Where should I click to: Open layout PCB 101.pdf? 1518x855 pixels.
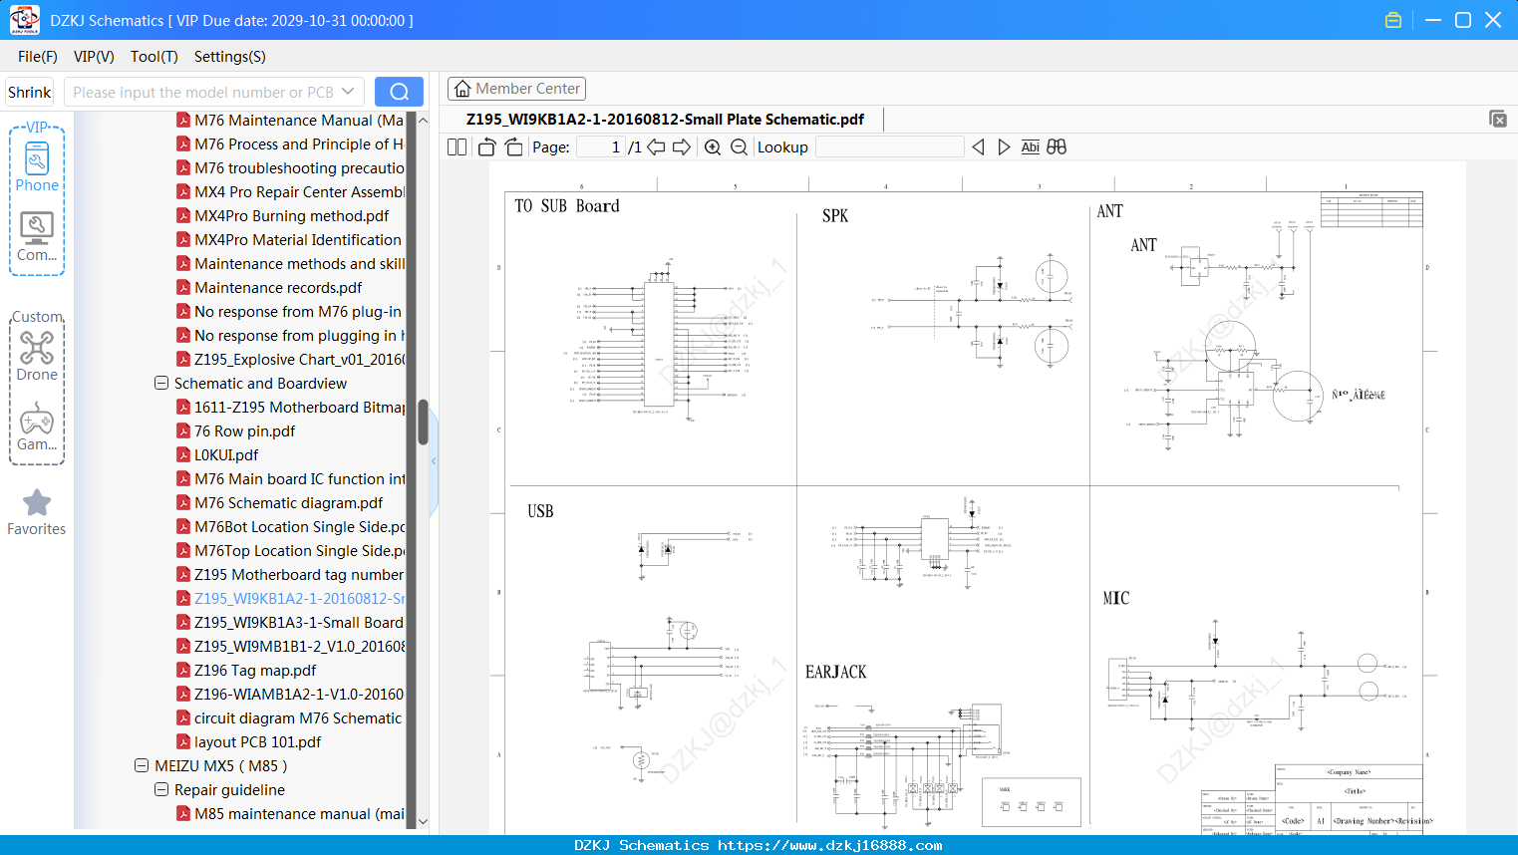tap(249, 742)
